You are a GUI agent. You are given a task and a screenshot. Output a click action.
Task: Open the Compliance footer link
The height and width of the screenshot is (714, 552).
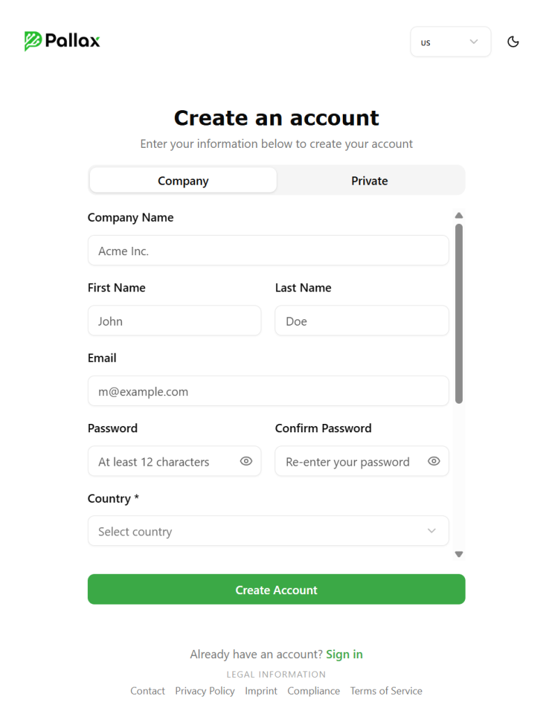tap(314, 691)
